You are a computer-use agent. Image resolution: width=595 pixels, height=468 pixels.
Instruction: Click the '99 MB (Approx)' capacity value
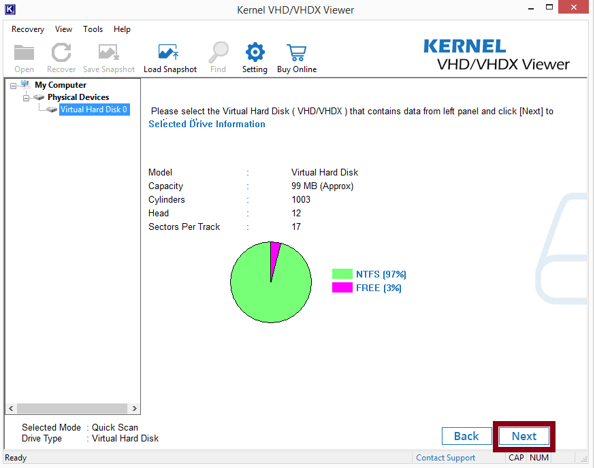click(x=322, y=186)
